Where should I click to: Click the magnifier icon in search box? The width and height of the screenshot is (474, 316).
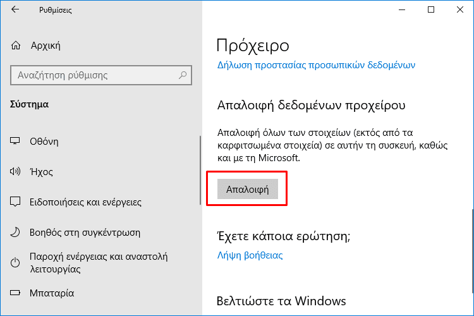click(x=183, y=75)
